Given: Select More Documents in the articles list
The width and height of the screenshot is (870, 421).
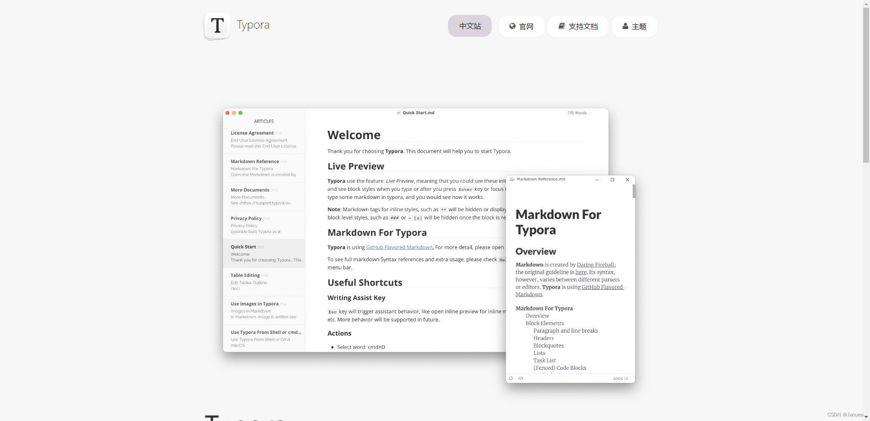Looking at the screenshot, I should click(264, 197).
